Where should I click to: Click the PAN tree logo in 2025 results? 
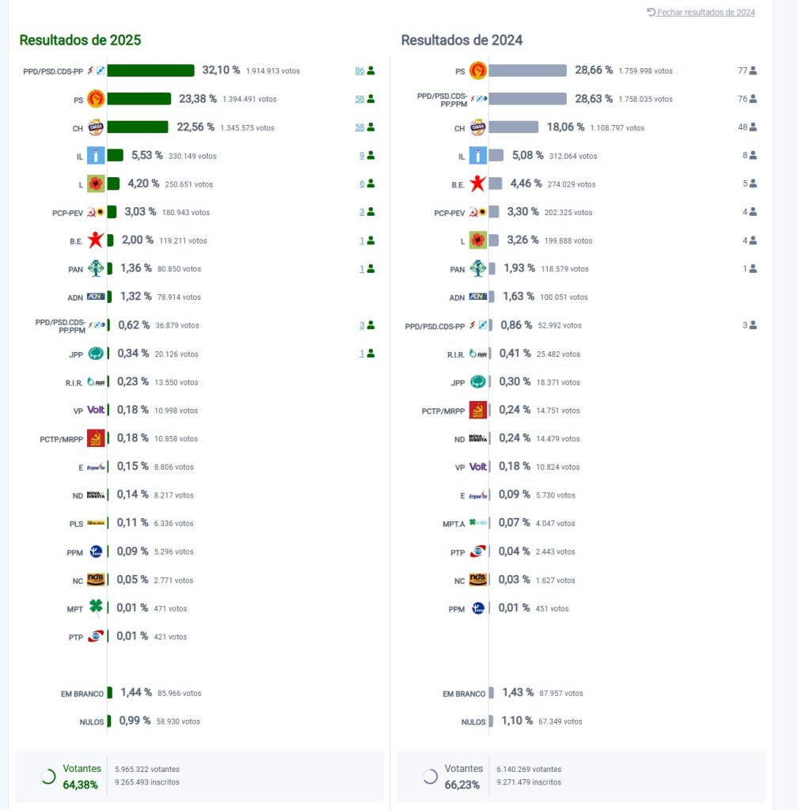(x=96, y=269)
